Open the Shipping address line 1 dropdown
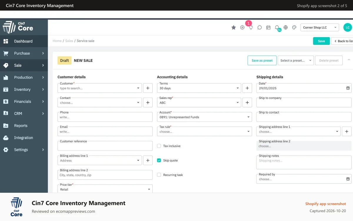The image size is (353, 221). pyautogui.click(x=298, y=131)
